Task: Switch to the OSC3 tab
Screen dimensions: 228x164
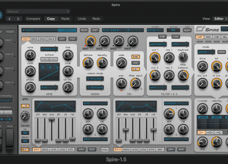Action: [43, 39]
